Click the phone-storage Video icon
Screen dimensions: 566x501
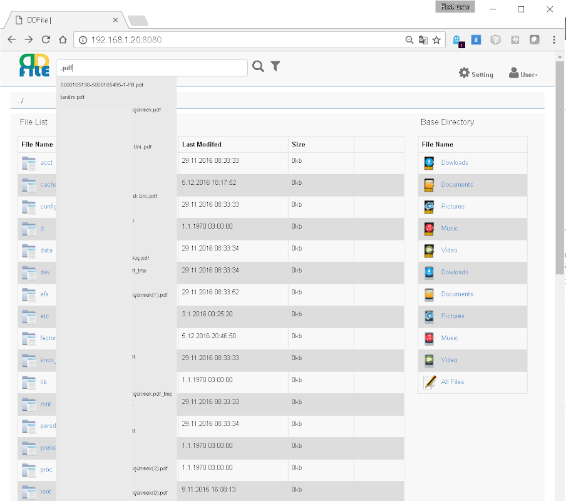pyautogui.click(x=429, y=359)
